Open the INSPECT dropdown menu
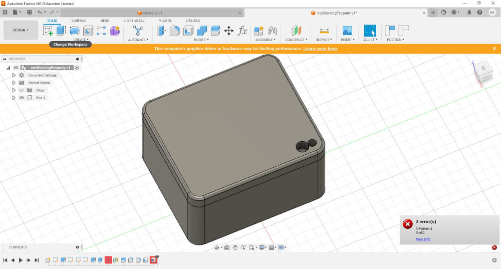Image resolution: width=501 pixels, height=269 pixels. [324, 40]
